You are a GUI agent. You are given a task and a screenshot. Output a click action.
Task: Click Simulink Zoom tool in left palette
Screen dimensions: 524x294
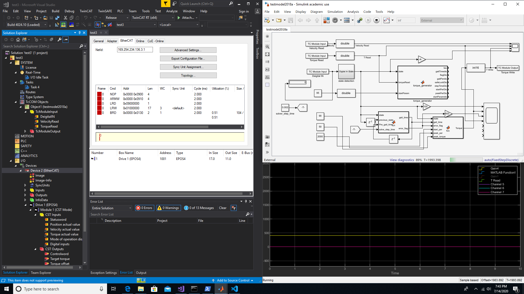click(x=267, y=47)
